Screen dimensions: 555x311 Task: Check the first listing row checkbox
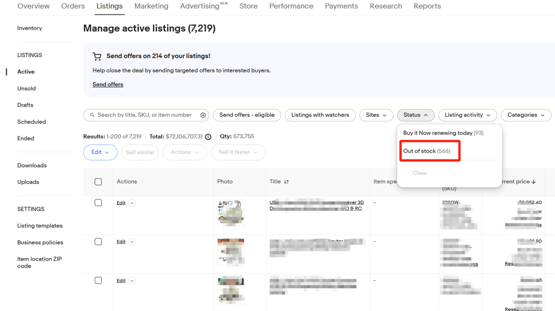(x=98, y=203)
